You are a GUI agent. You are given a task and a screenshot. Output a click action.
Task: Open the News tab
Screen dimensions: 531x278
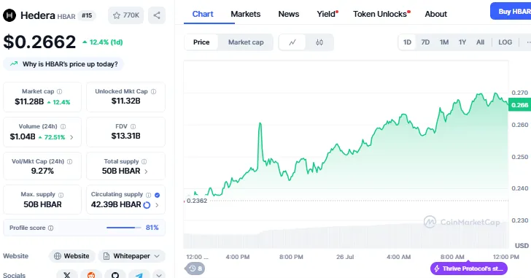[x=289, y=14]
